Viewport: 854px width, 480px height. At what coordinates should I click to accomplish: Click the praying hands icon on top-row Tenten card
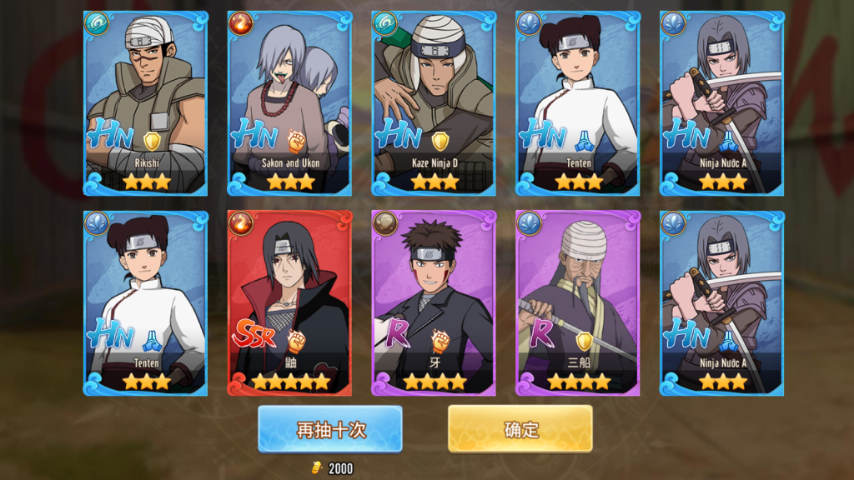tap(585, 141)
